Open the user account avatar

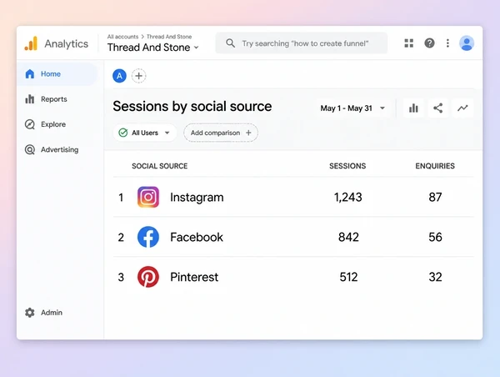[x=467, y=43]
